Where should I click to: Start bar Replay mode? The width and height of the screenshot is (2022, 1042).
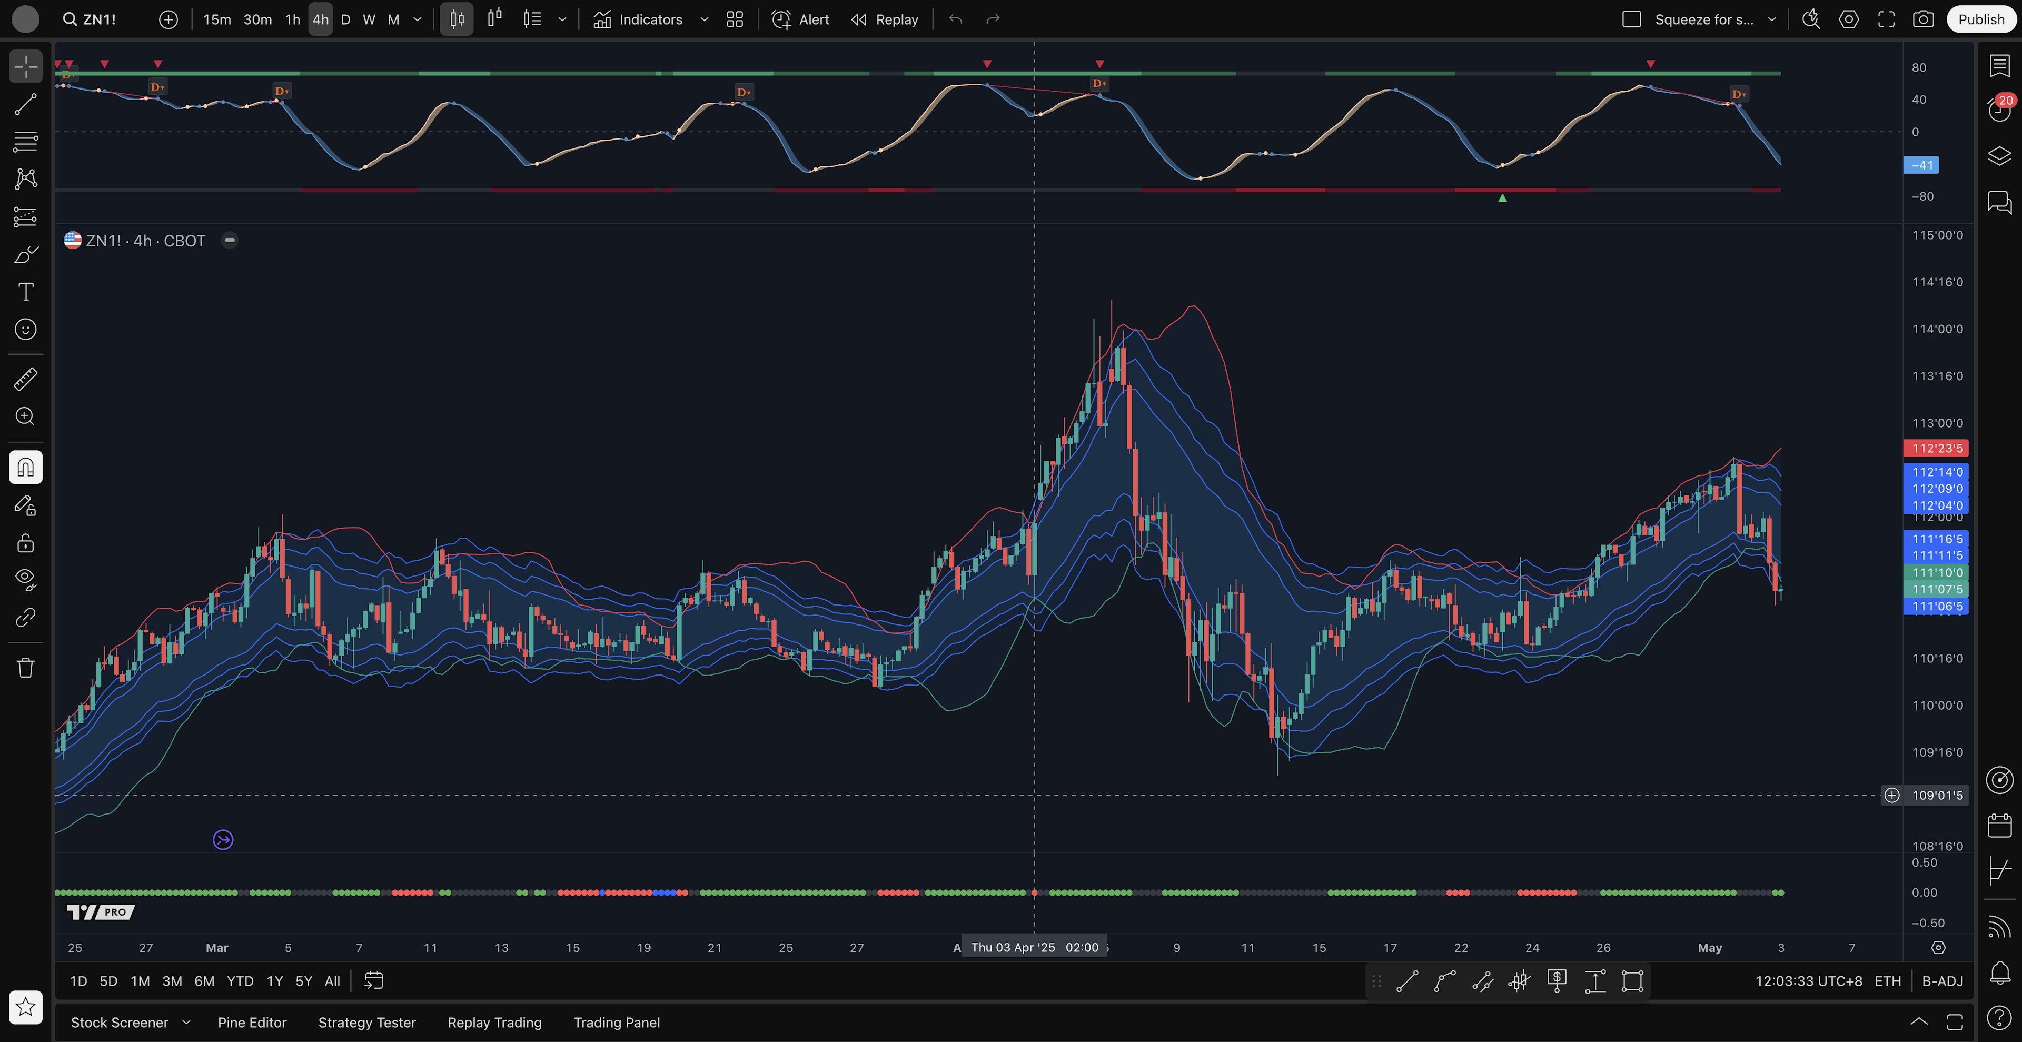tap(885, 19)
